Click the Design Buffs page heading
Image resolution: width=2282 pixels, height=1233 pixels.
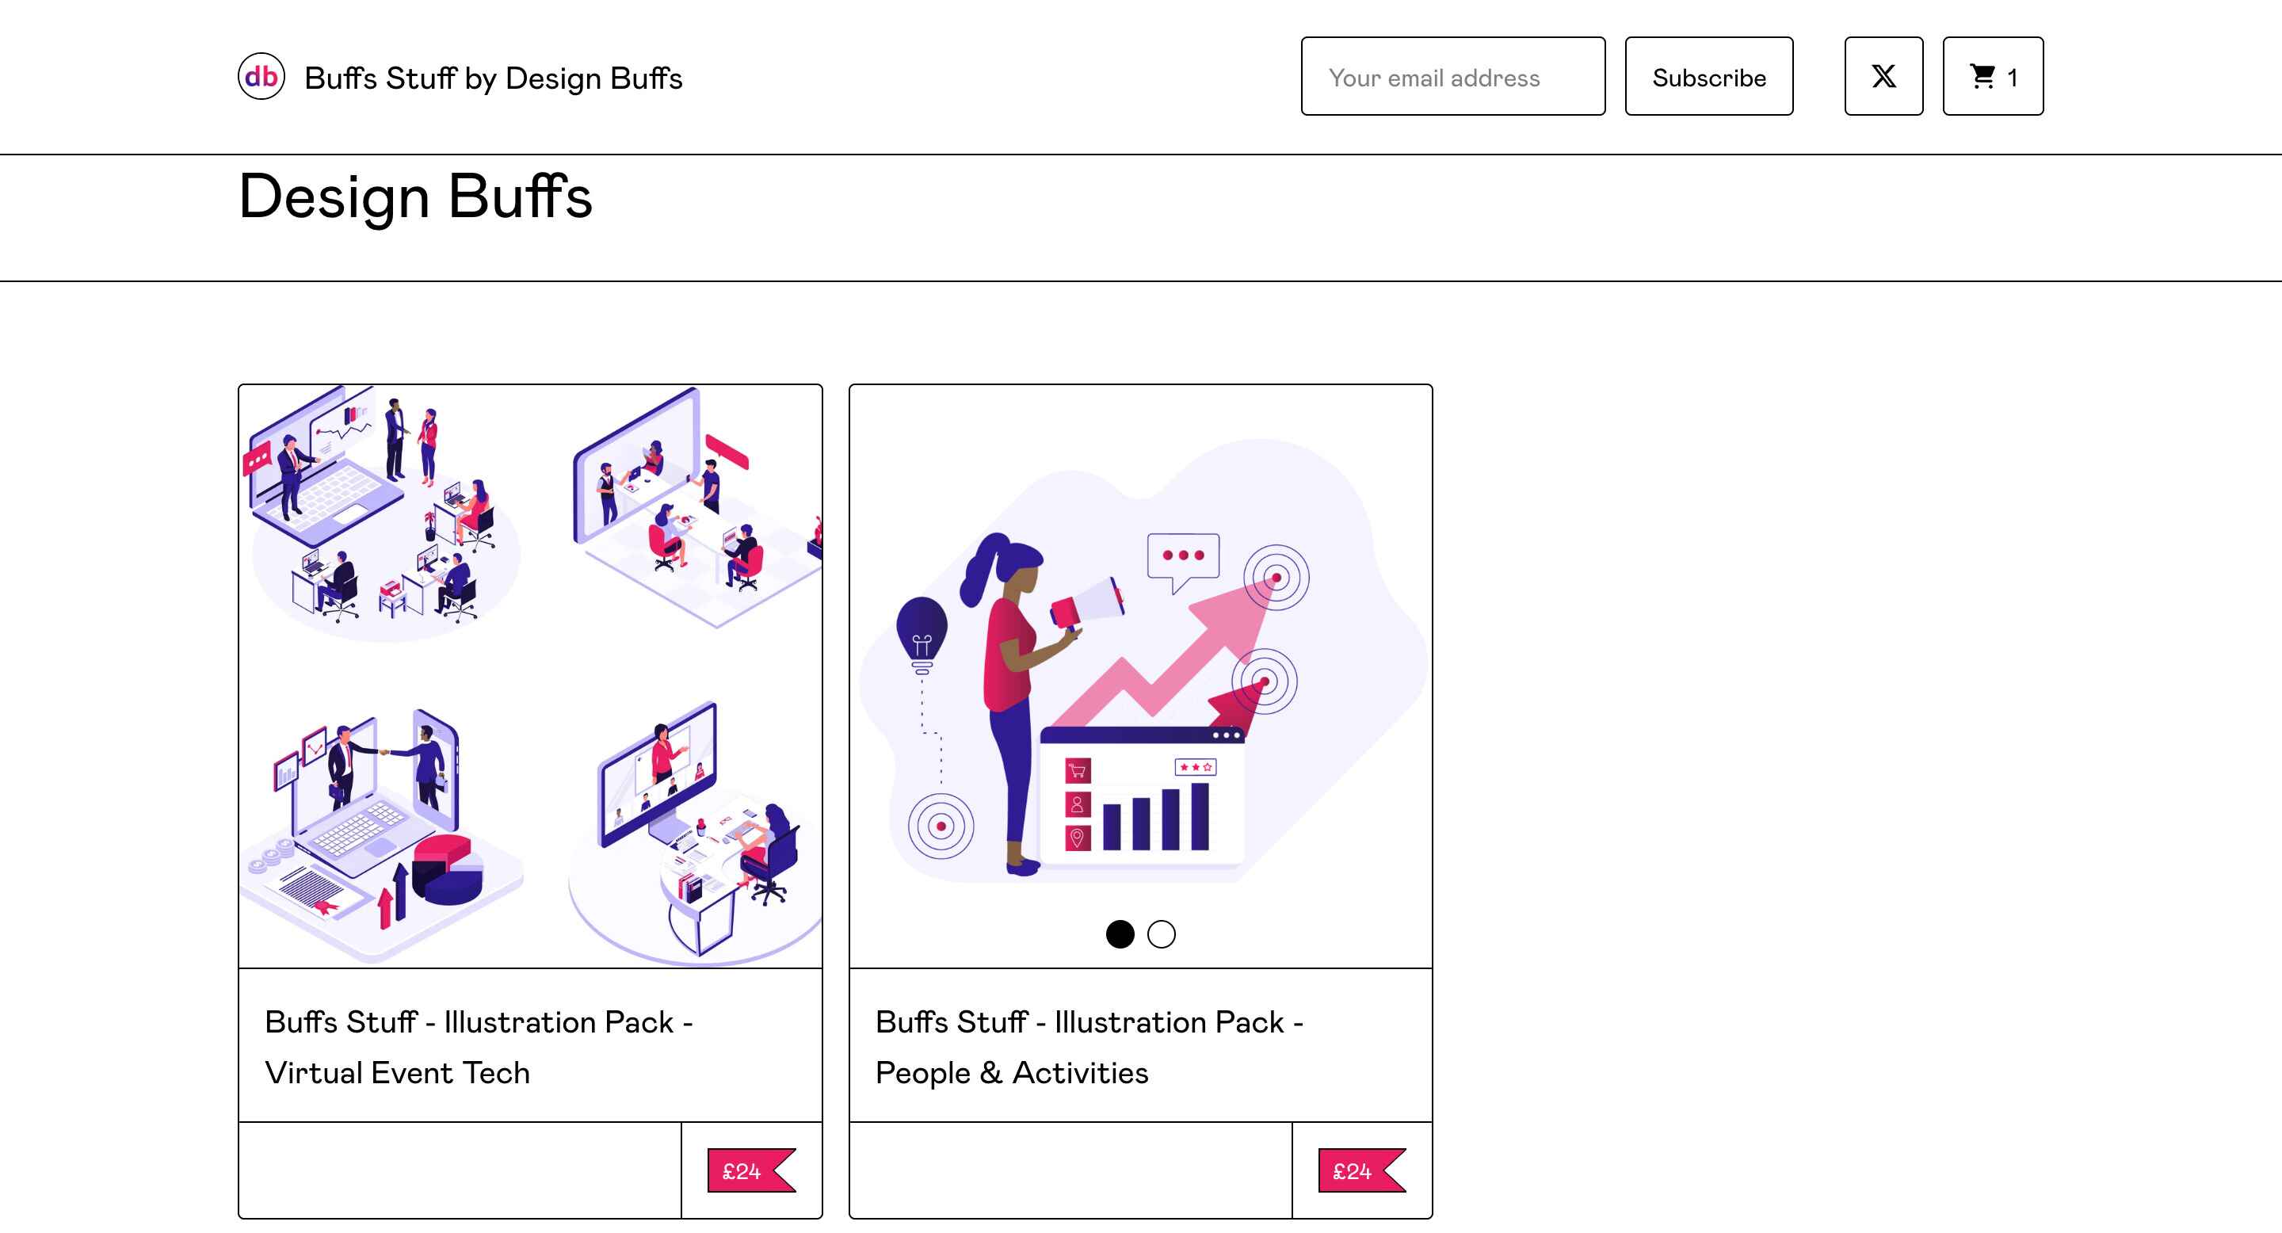(x=414, y=197)
